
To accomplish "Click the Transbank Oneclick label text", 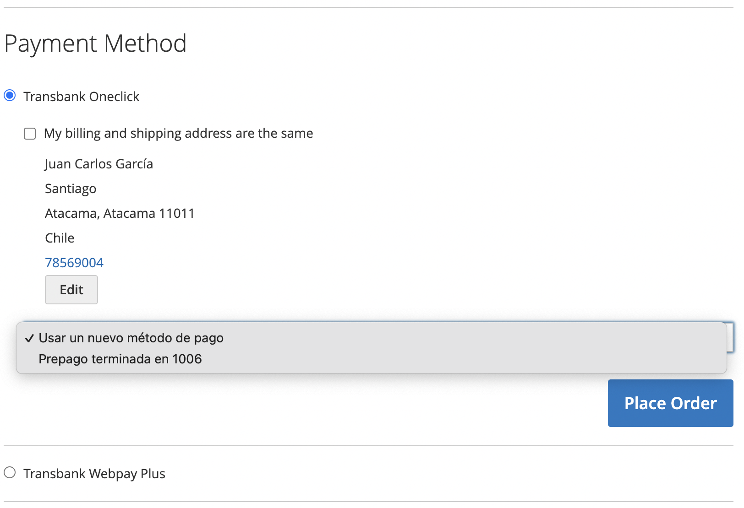I will pyautogui.click(x=82, y=96).
